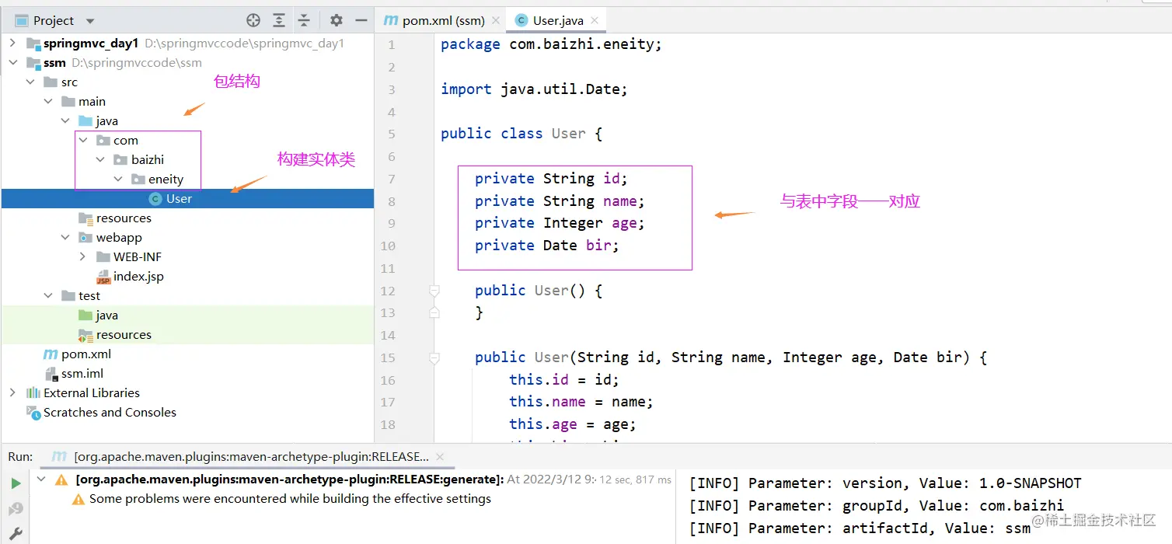Click line number 7 in gutter
Screen dimensions: 1172x544
(392, 179)
